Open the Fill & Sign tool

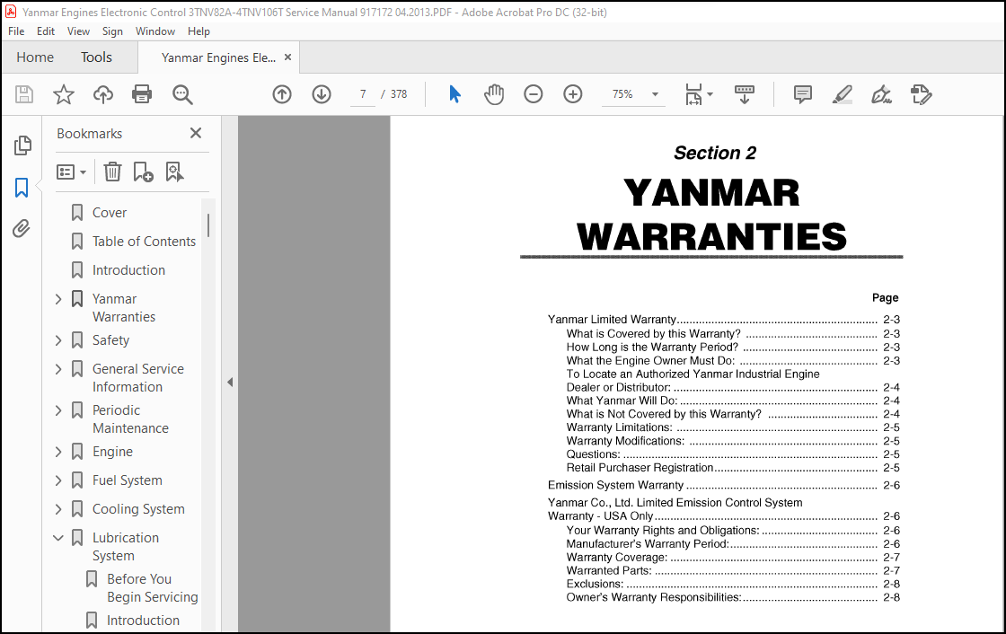[x=881, y=94]
